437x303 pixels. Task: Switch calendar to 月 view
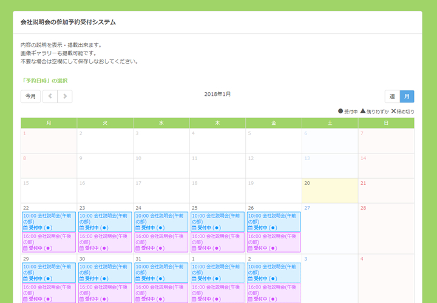407,96
